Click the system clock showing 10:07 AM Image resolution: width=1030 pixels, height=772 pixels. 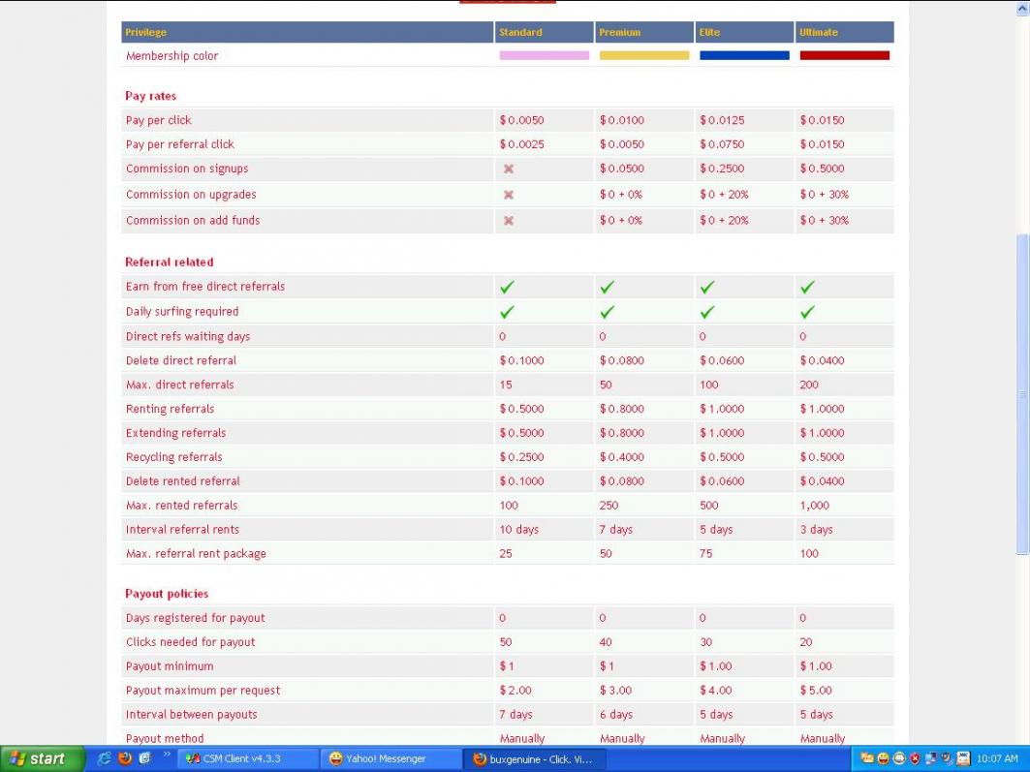[x=996, y=758]
